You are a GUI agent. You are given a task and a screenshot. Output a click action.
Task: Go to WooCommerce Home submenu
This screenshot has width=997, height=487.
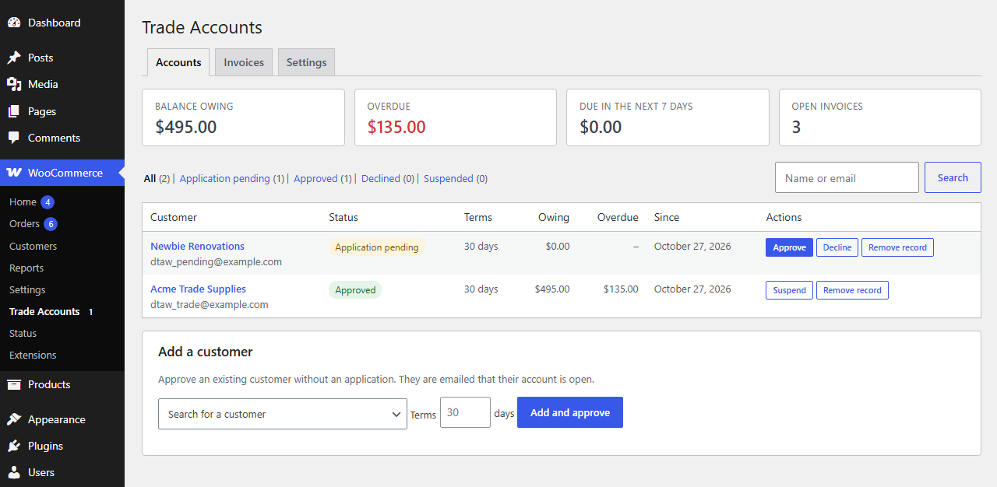[23, 202]
